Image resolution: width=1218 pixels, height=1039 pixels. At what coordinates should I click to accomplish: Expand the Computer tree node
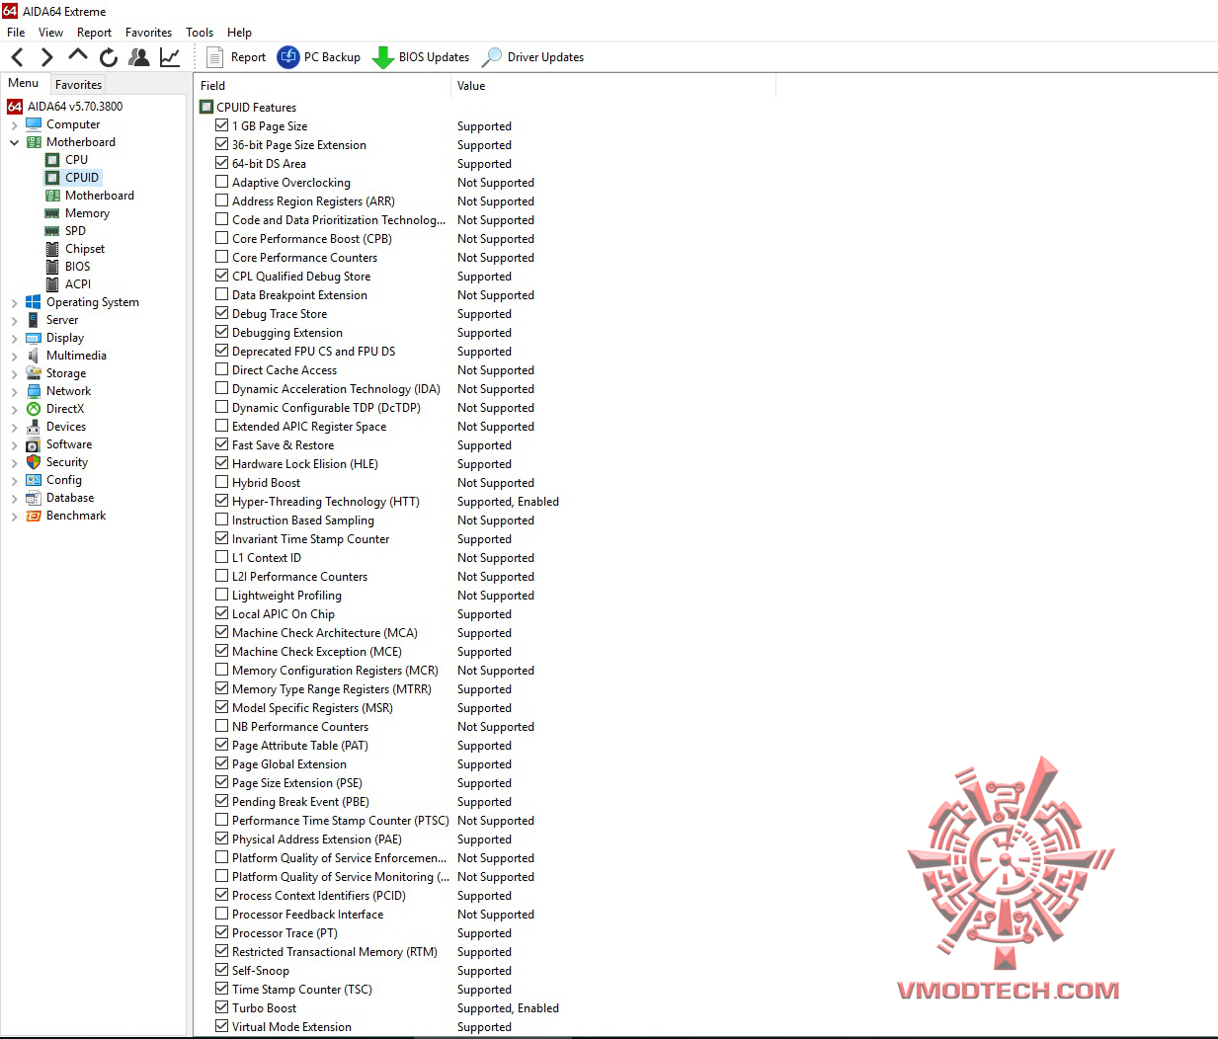click(x=14, y=125)
